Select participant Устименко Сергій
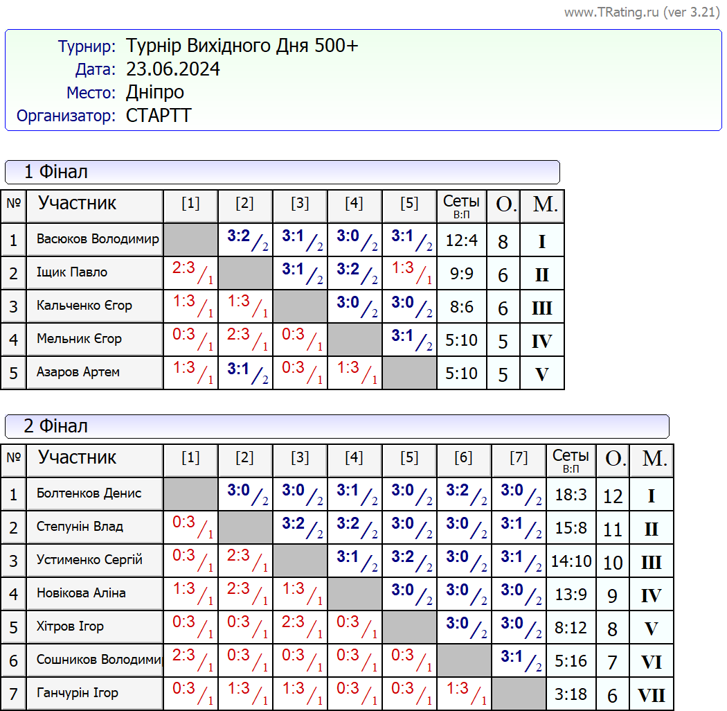Screen dimensions: 727x711 (x=89, y=560)
